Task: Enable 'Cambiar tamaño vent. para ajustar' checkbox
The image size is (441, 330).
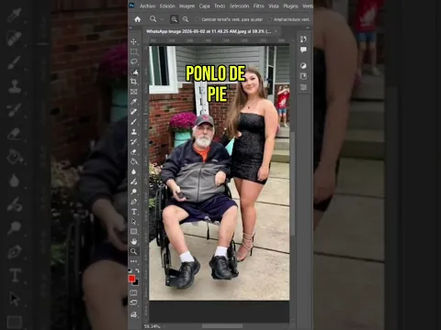Action: click(x=198, y=19)
